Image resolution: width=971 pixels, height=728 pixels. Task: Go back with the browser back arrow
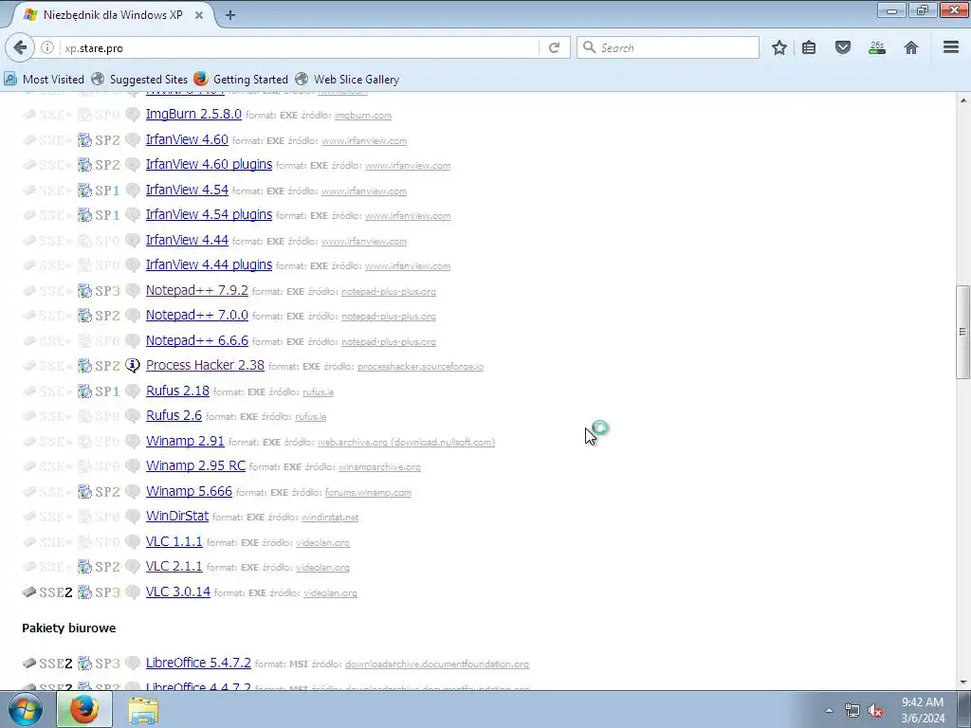20,47
